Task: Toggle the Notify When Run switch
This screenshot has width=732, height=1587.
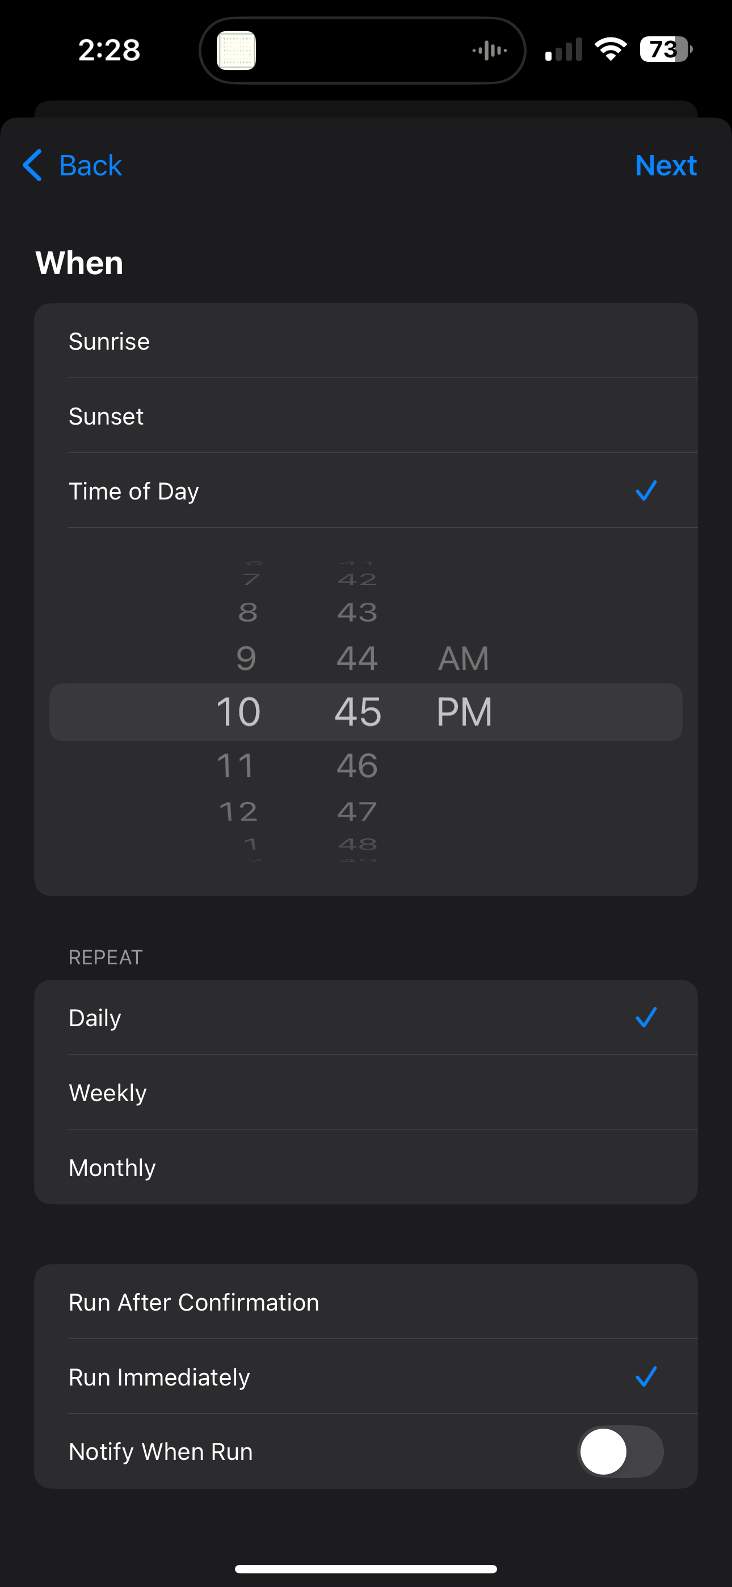Action: [x=620, y=1451]
